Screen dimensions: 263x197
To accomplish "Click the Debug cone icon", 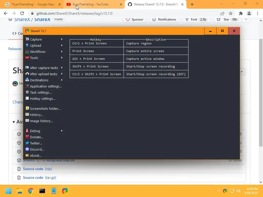I will (27, 131).
